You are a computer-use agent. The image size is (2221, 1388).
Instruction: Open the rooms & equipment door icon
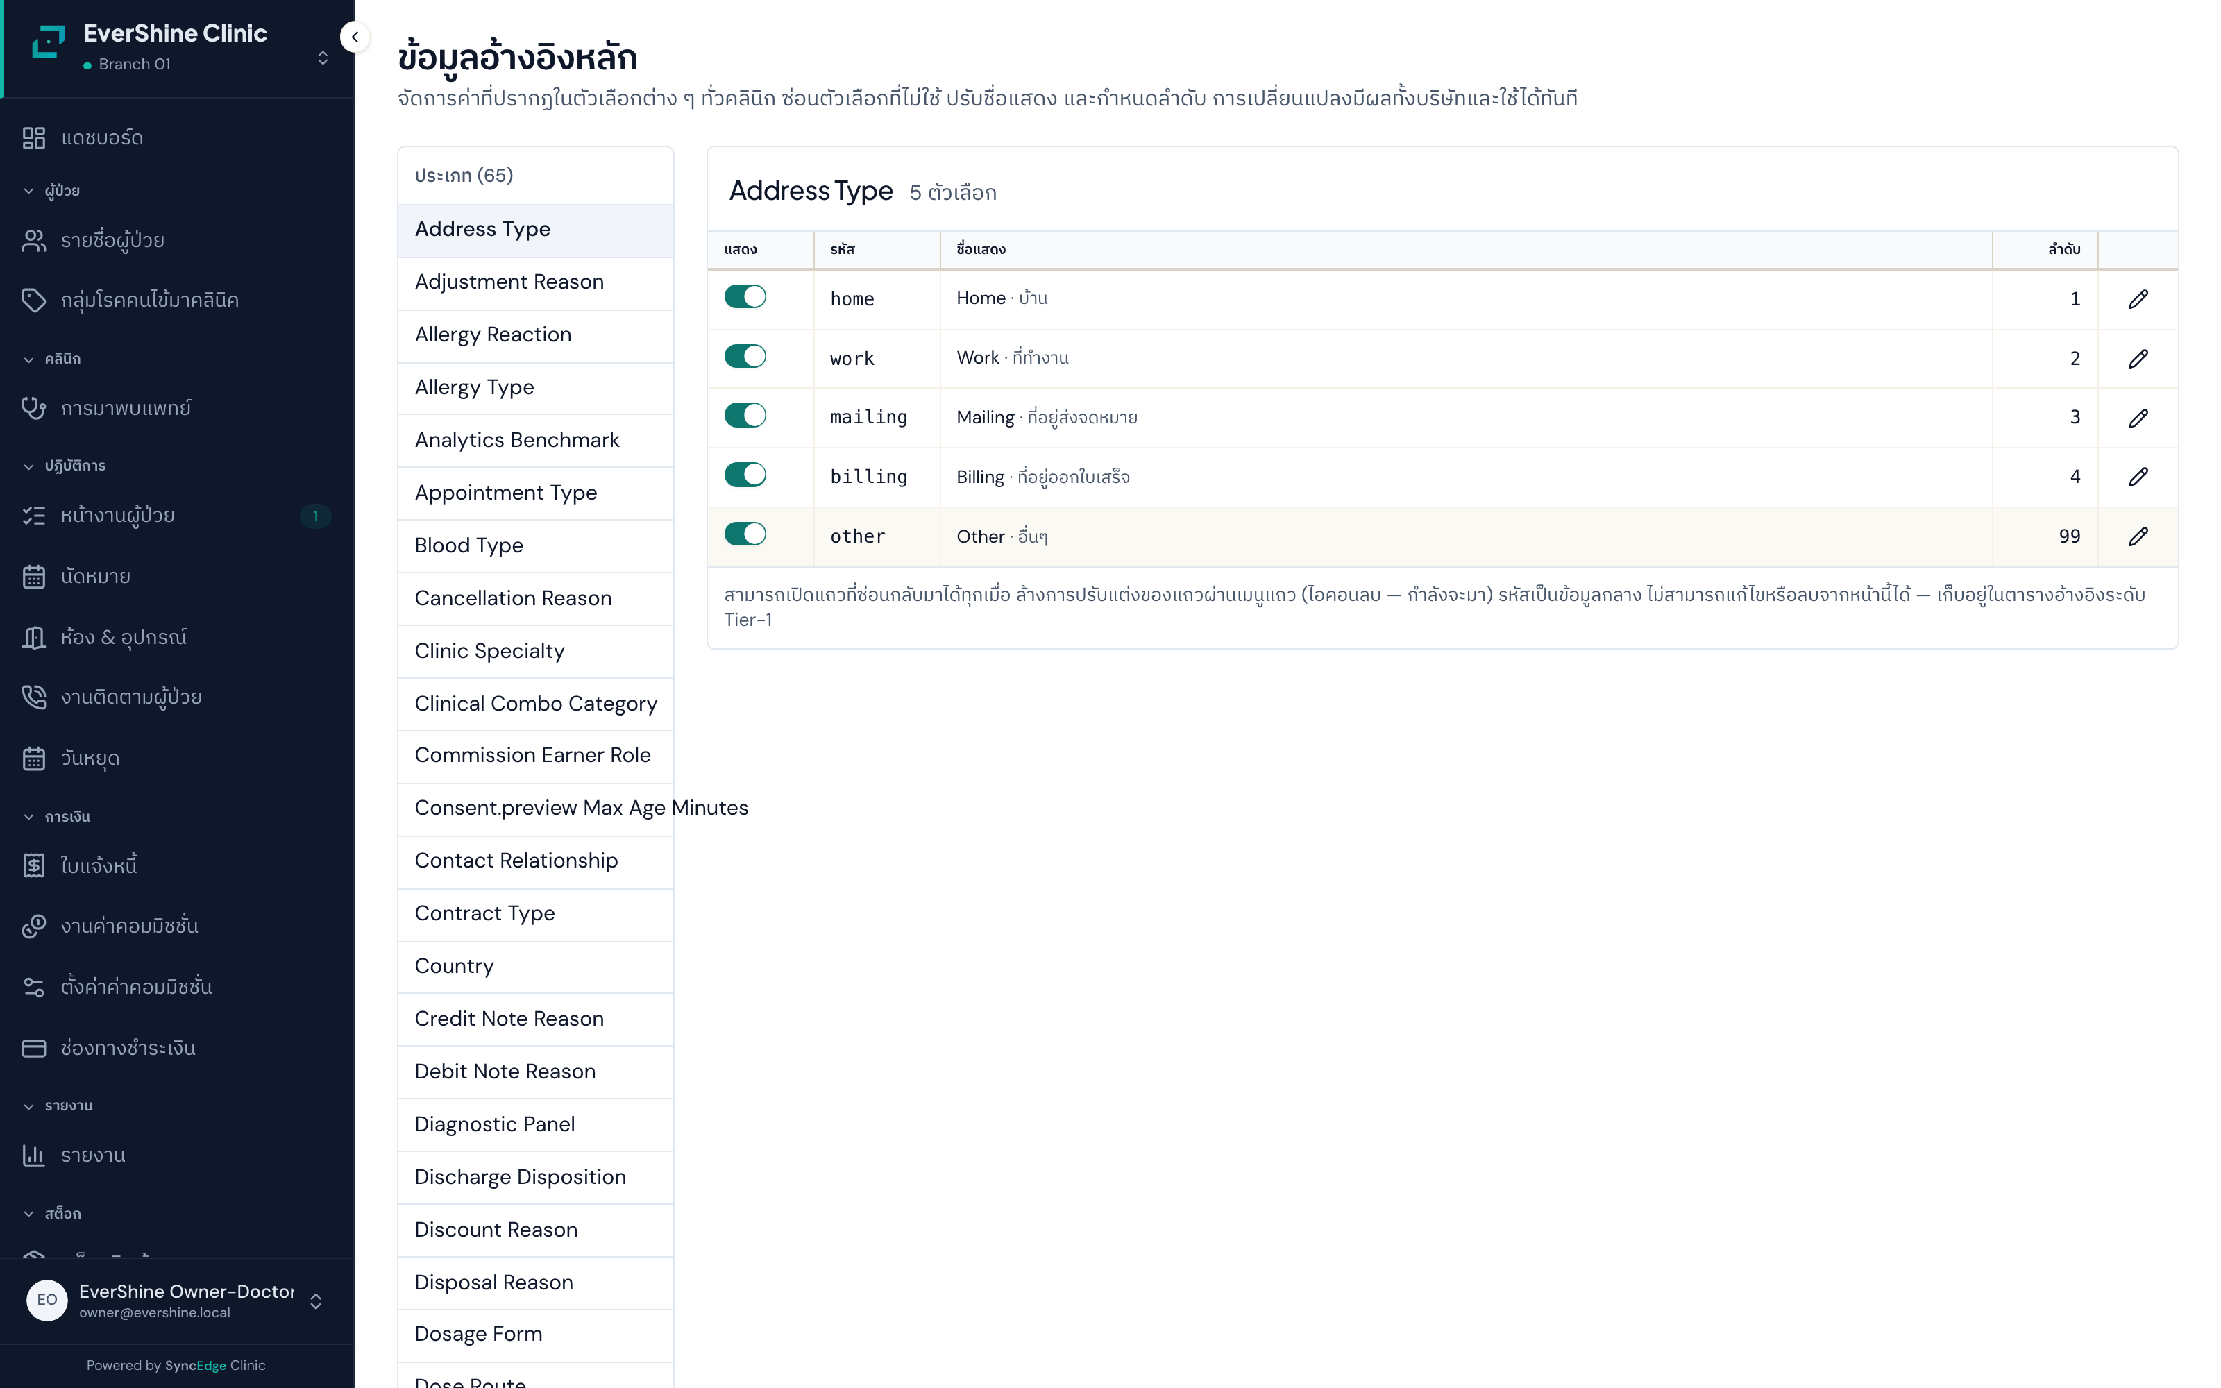pyautogui.click(x=34, y=637)
